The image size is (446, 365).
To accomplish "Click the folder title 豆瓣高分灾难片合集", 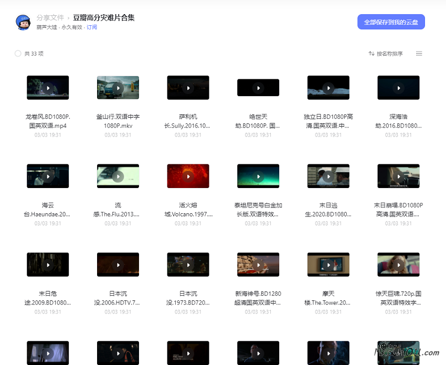I will (x=104, y=18).
